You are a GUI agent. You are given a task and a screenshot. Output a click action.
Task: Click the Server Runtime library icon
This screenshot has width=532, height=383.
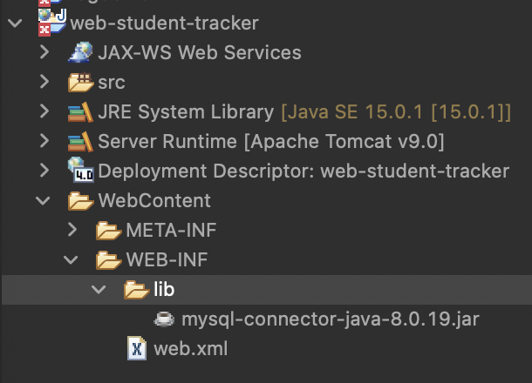80,141
